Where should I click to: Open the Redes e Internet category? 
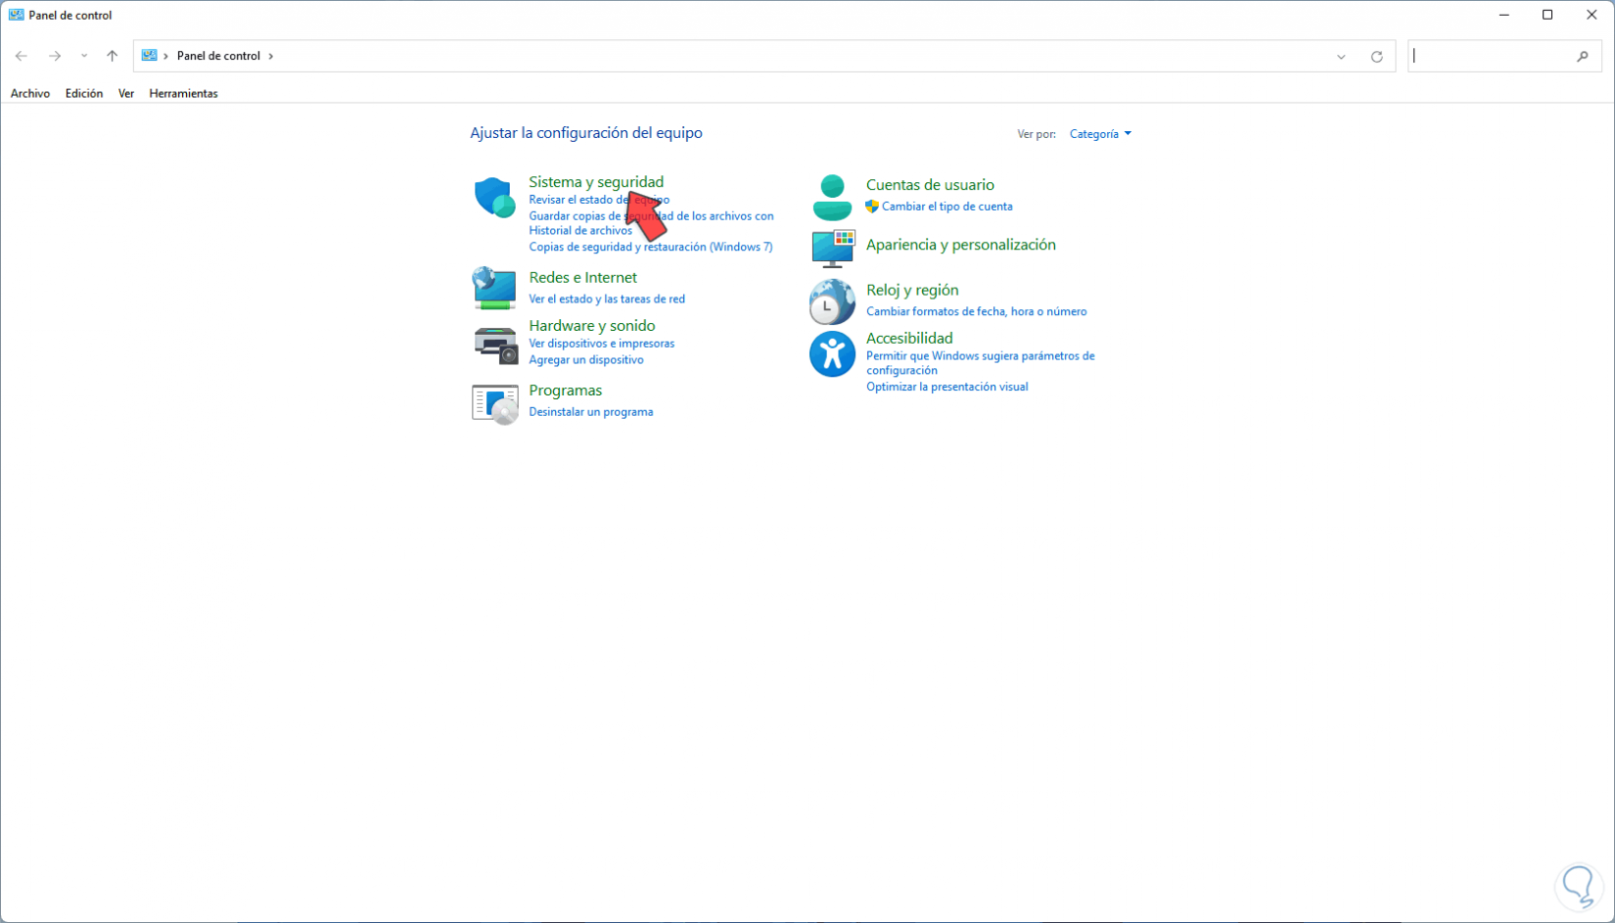click(582, 278)
